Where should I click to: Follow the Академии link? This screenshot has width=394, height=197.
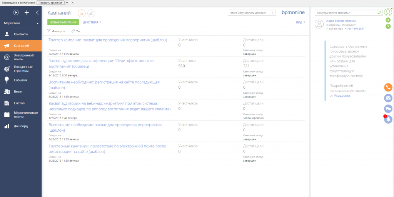tap(342, 96)
